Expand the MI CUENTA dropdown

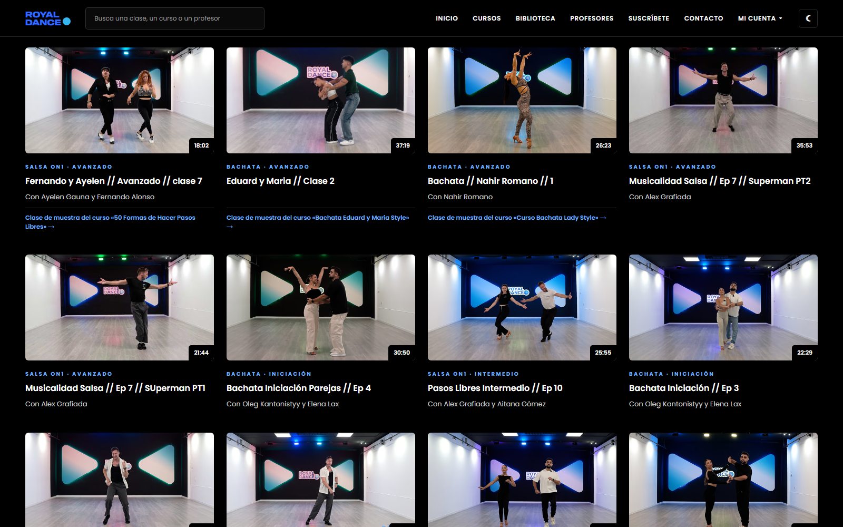coord(760,18)
